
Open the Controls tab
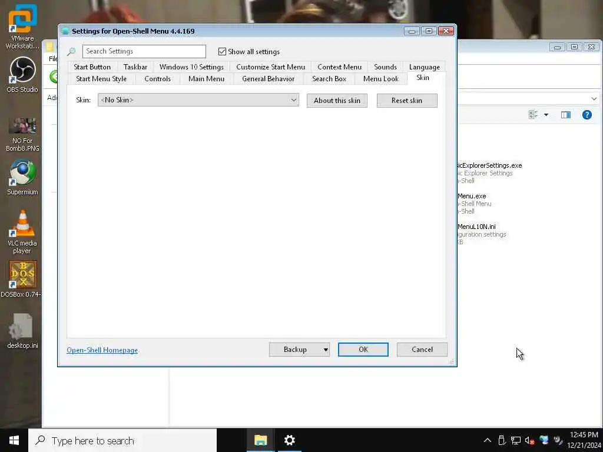[158, 79]
